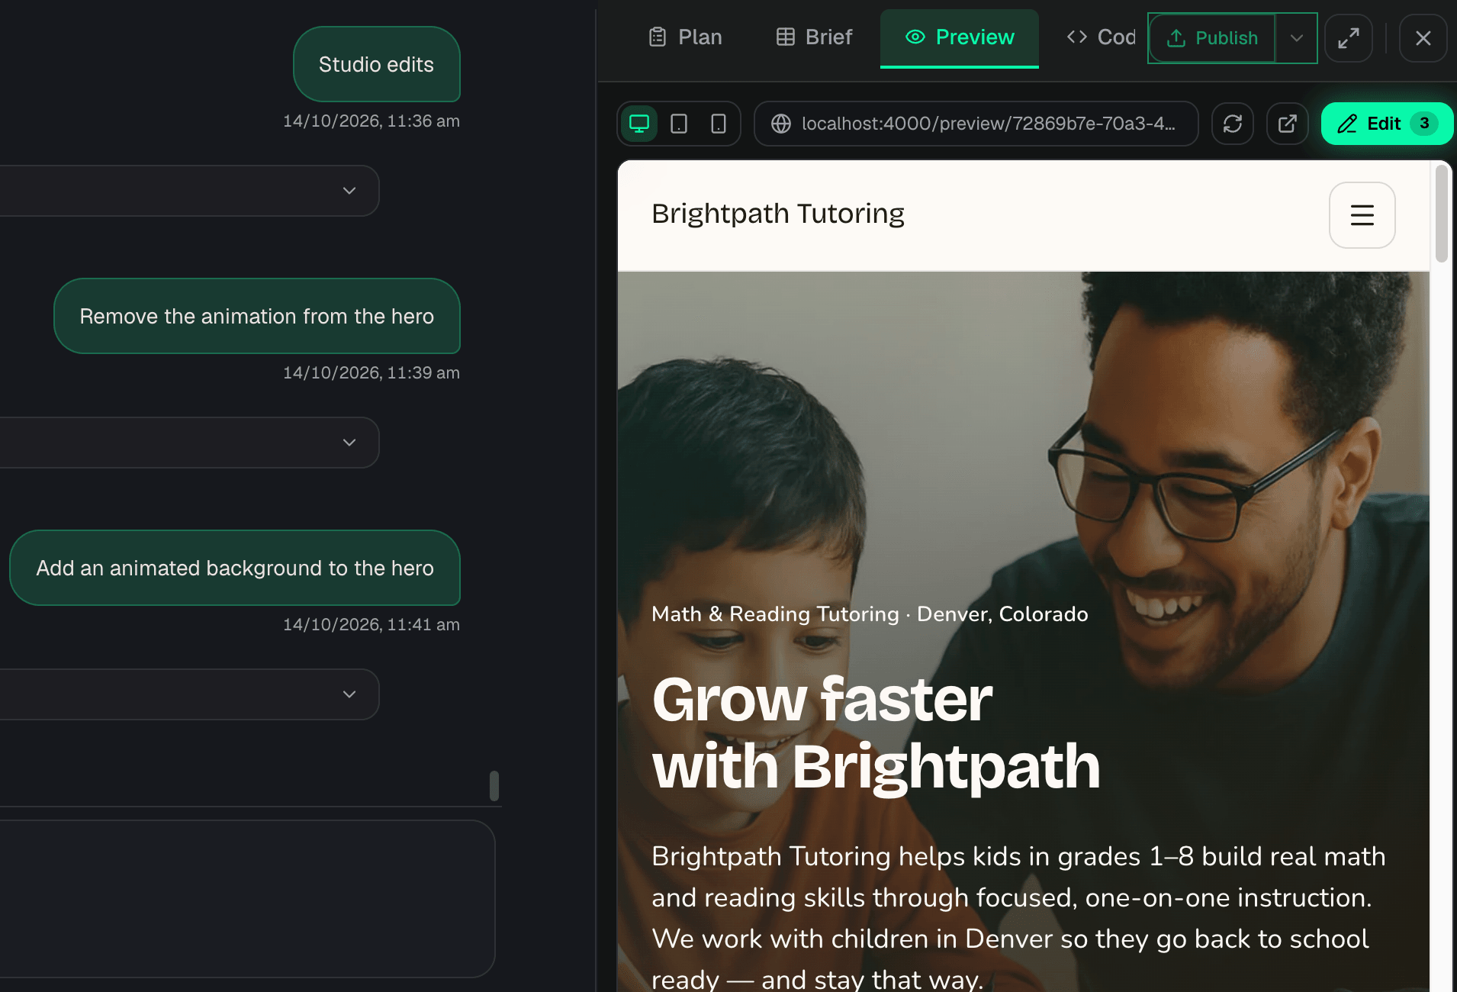Click the globe icon in URL bar
1457x992 pixels.
[781, 124]
